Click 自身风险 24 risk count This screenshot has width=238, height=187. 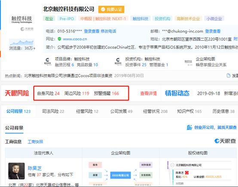tap(48, 93)
